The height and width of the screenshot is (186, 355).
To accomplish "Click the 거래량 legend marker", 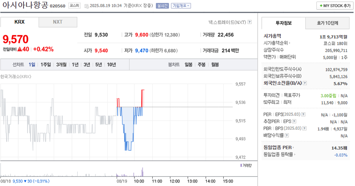I will (x=241, y=166).
